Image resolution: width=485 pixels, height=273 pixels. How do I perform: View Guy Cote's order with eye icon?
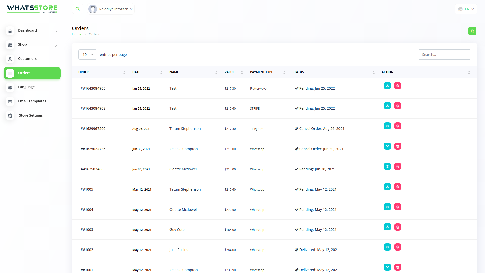(387, 227)
